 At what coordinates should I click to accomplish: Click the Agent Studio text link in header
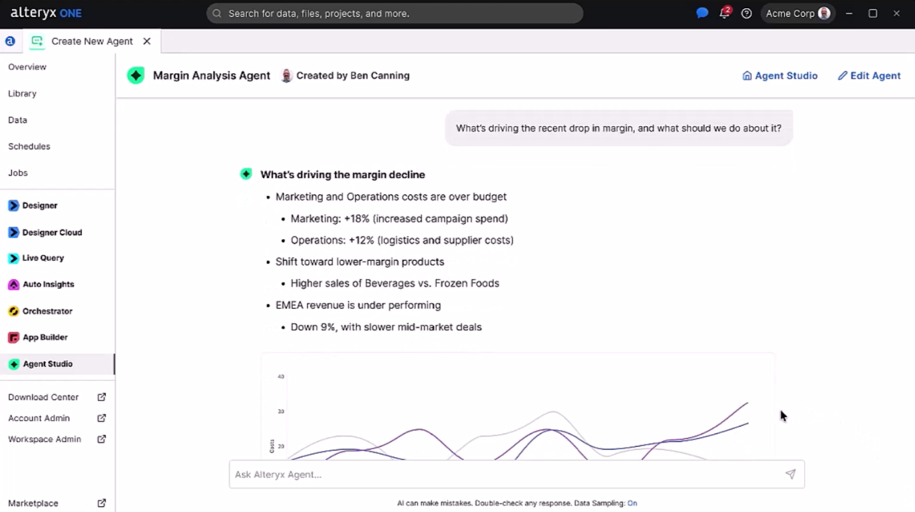coord(786,75)
